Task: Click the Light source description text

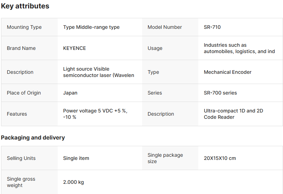Action: (98, 72)
